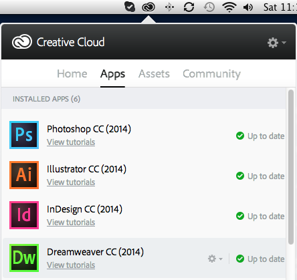Screen dimensions: 297x280
Task: Click Illustrator CC (2014) title text
Action: click(x=86, y=169)
